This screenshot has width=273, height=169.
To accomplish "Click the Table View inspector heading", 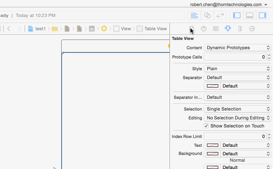I will (x=183, y=39).
